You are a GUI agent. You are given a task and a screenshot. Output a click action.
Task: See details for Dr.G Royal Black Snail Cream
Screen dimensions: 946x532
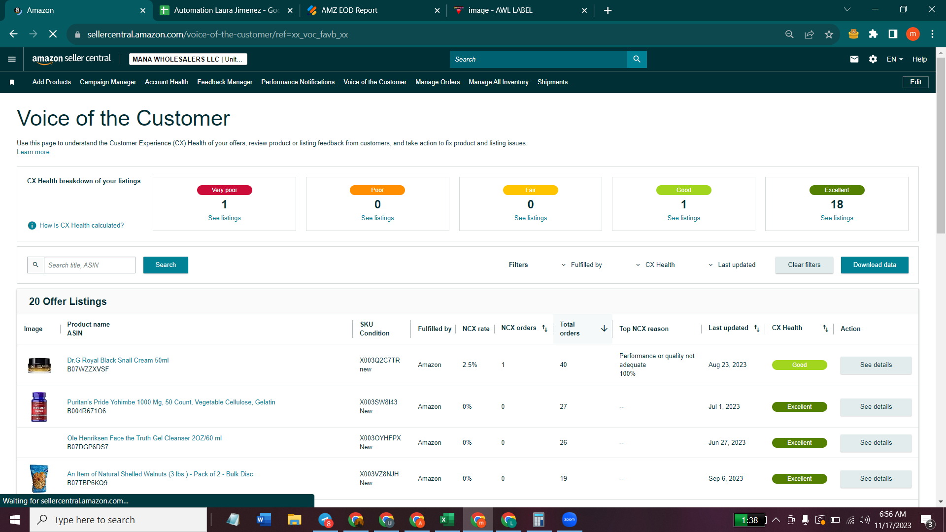pos(876,365)
